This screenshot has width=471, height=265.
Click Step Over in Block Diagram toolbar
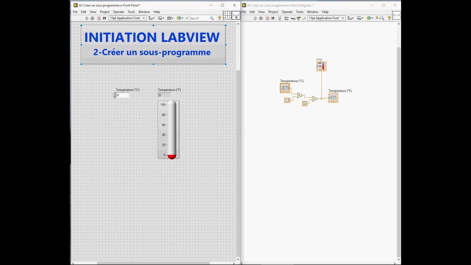299,18
